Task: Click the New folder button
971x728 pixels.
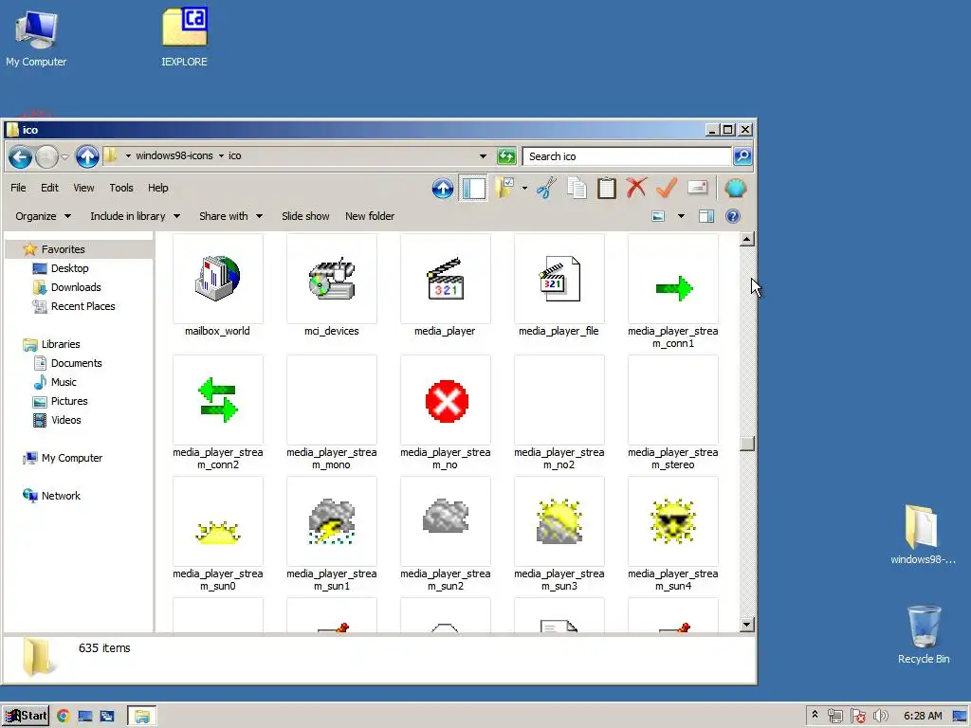Action: [x=370, y=216]
